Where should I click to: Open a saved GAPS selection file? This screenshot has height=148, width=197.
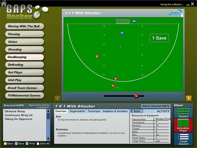pos(9,144)
